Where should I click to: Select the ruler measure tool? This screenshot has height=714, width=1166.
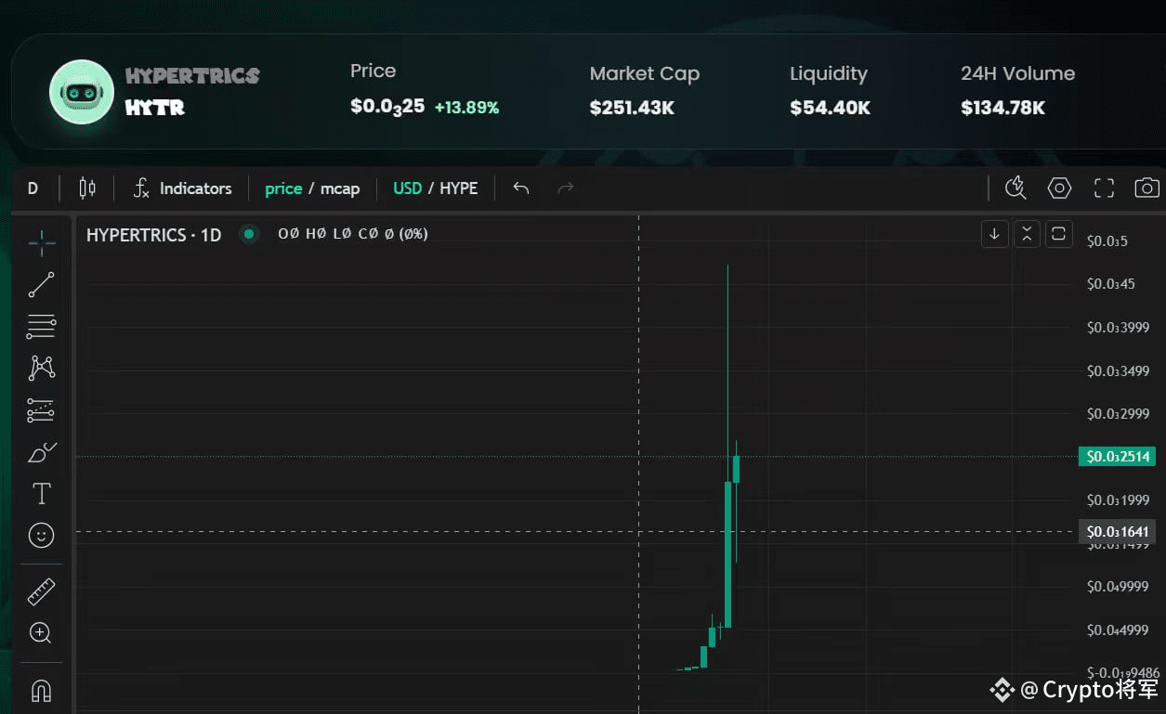click(41, 591)
